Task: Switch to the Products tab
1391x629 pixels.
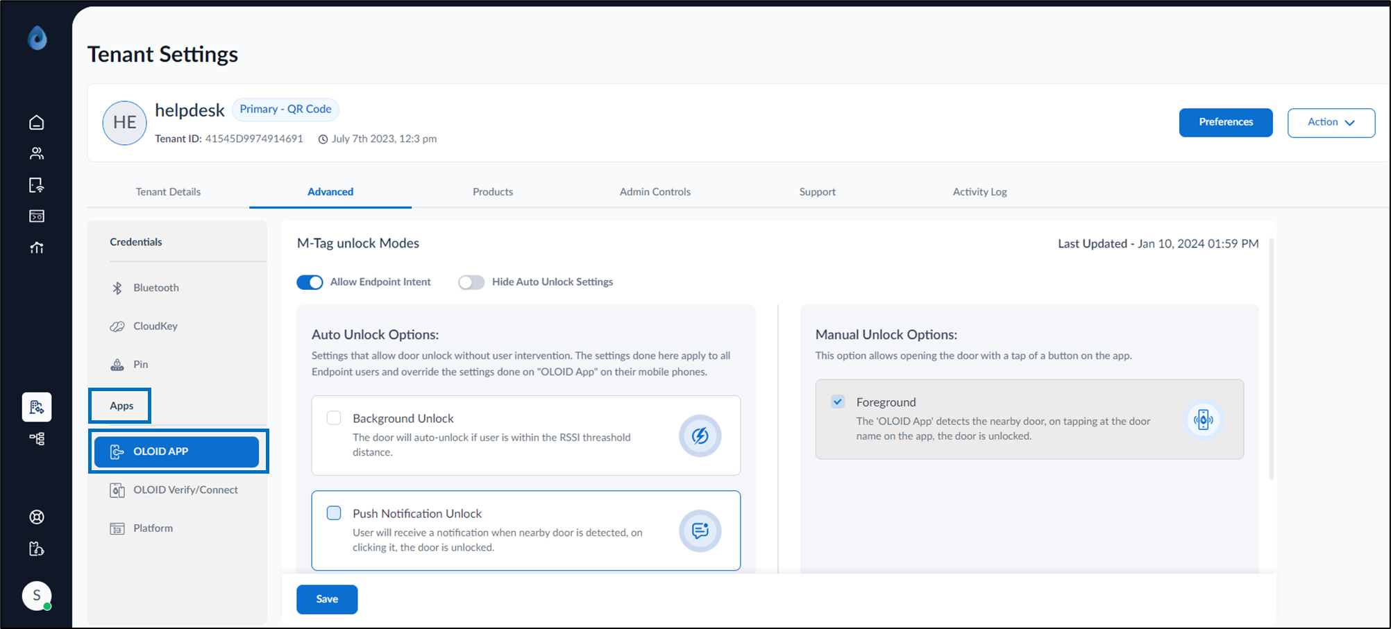Action: tap(493, 192)
